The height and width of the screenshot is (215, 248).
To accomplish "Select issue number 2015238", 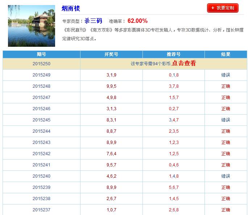I will coord(41,199).
